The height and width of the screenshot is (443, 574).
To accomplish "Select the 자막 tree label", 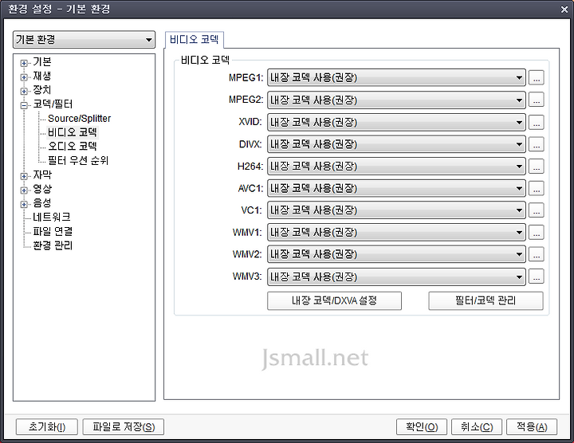I will coord(42,174).
